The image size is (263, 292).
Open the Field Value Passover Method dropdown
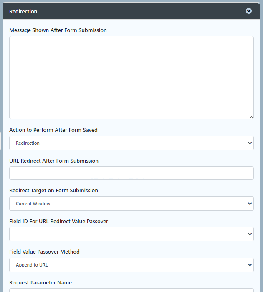point(131,265)
